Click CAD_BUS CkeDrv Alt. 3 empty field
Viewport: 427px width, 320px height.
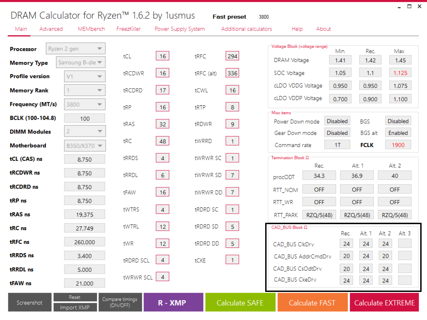click(405, 280)
